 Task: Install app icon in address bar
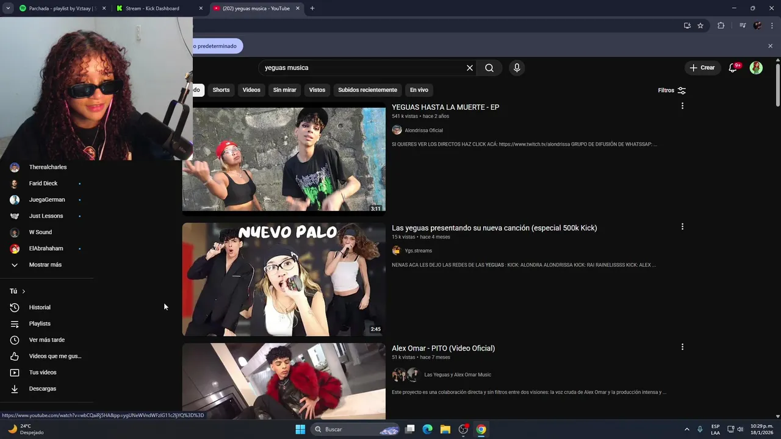(687, 26)
